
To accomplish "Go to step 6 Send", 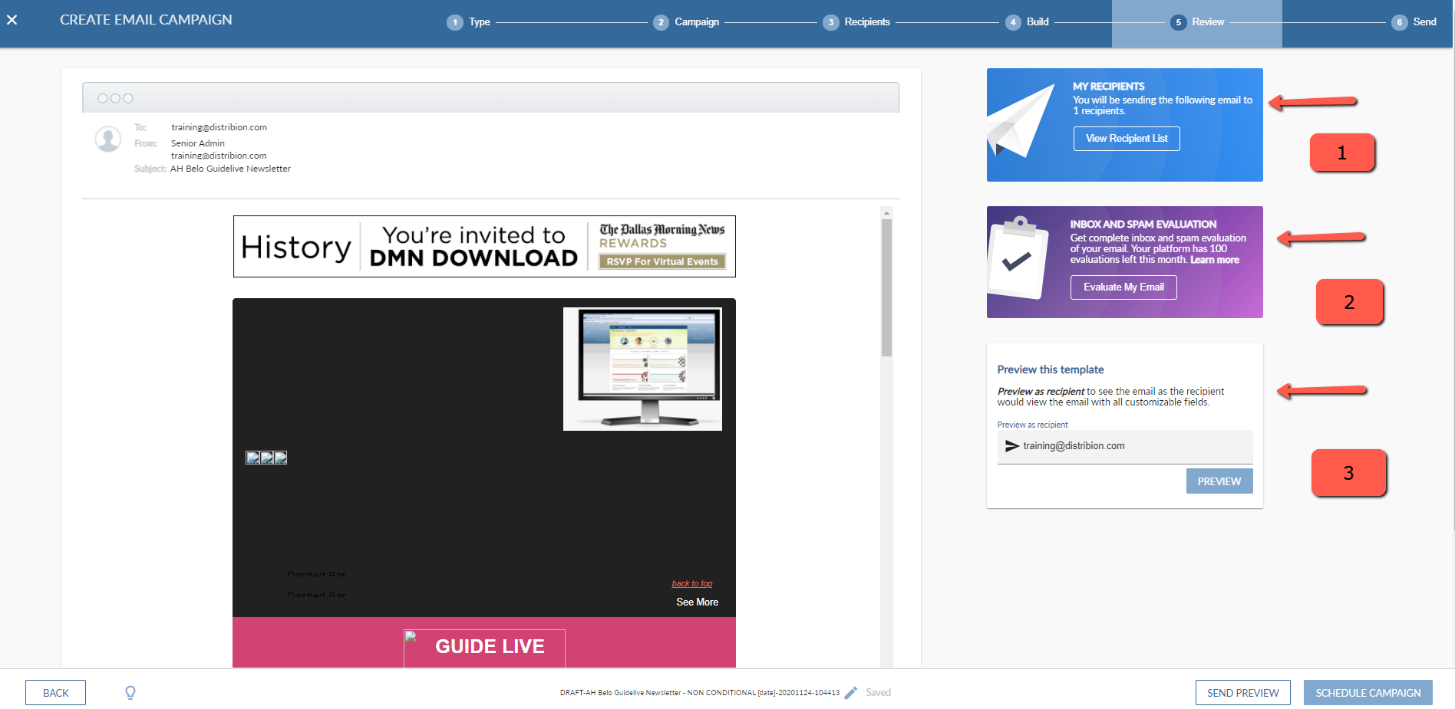I will (x=1414, y=22).
